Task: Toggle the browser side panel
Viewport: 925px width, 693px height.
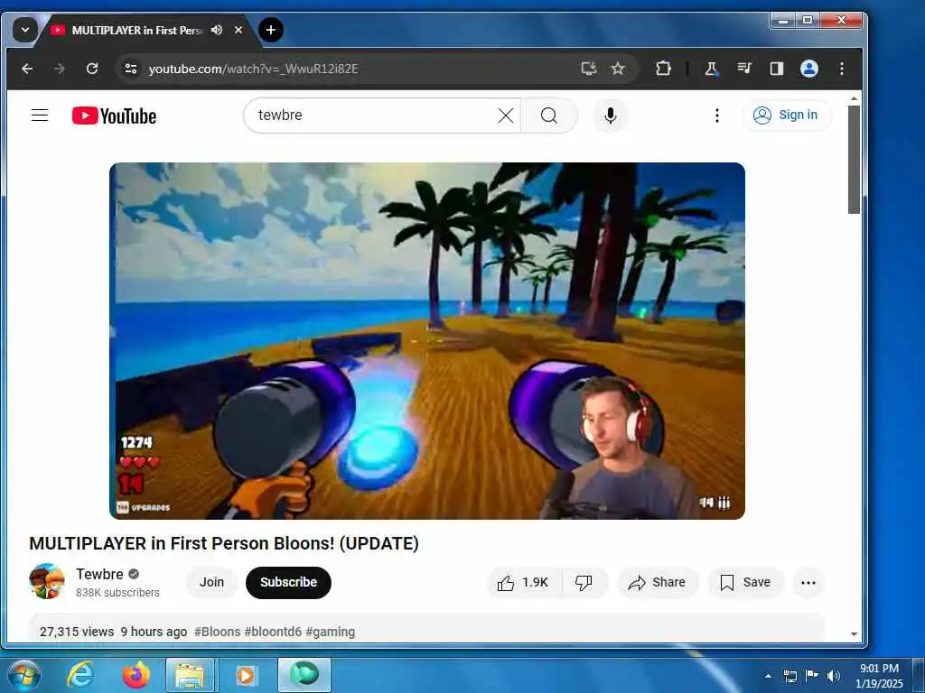Action: (x=776, y=69)
